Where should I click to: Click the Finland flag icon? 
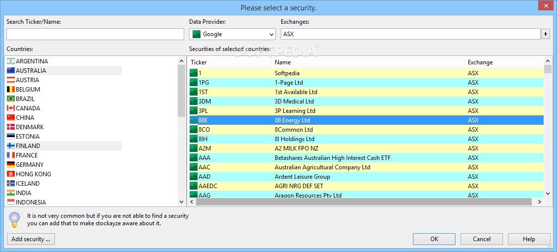pyautogui.click(x=11, y=146)
